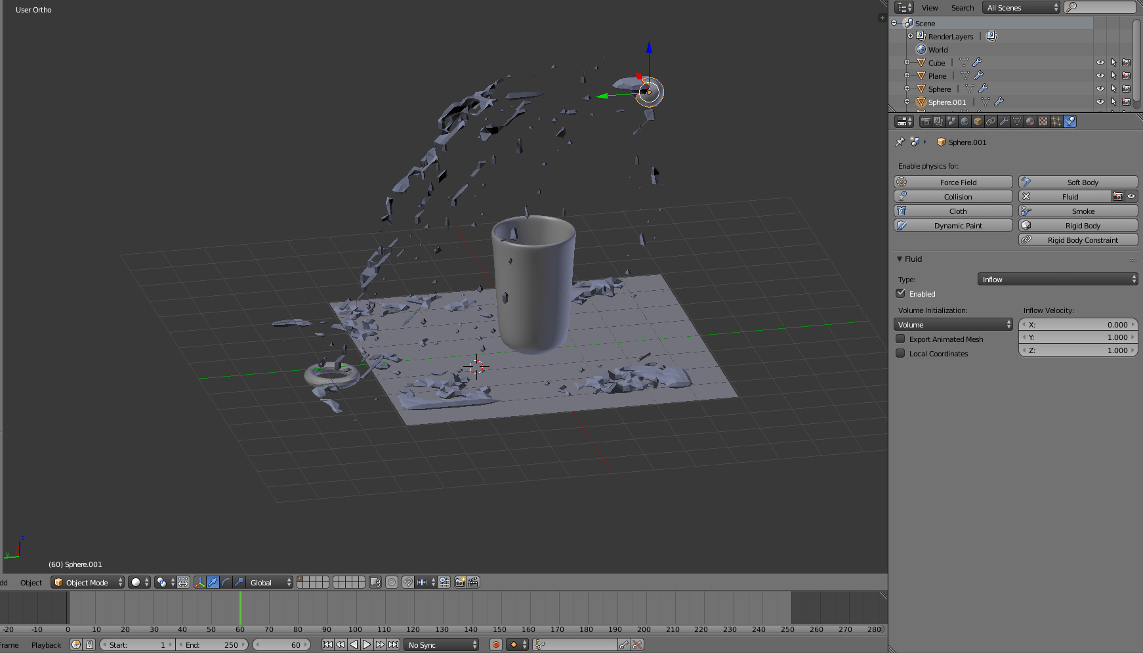
Task: Click the wrench modifier icon on Cube row
Action: coord(977,62)
